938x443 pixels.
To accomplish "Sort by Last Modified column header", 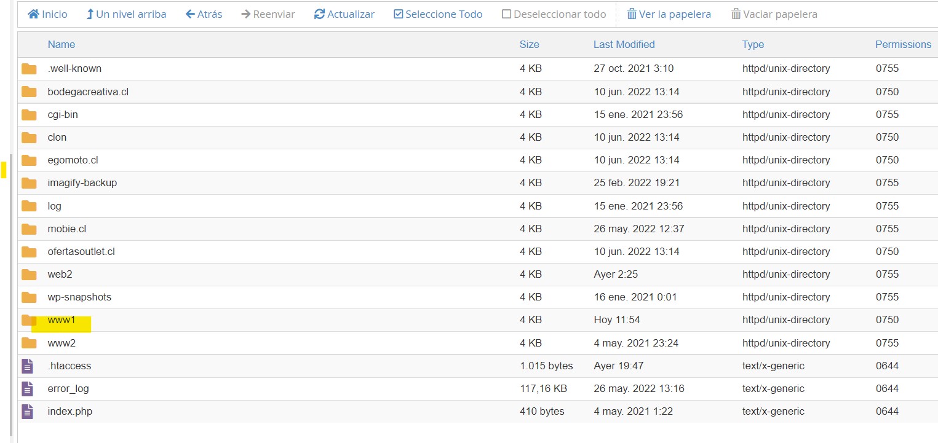I will pos(624,44).
